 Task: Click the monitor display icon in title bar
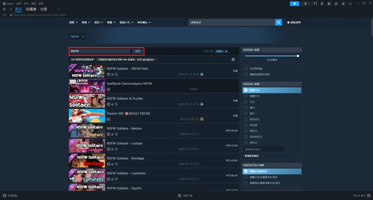coord(350,4)
